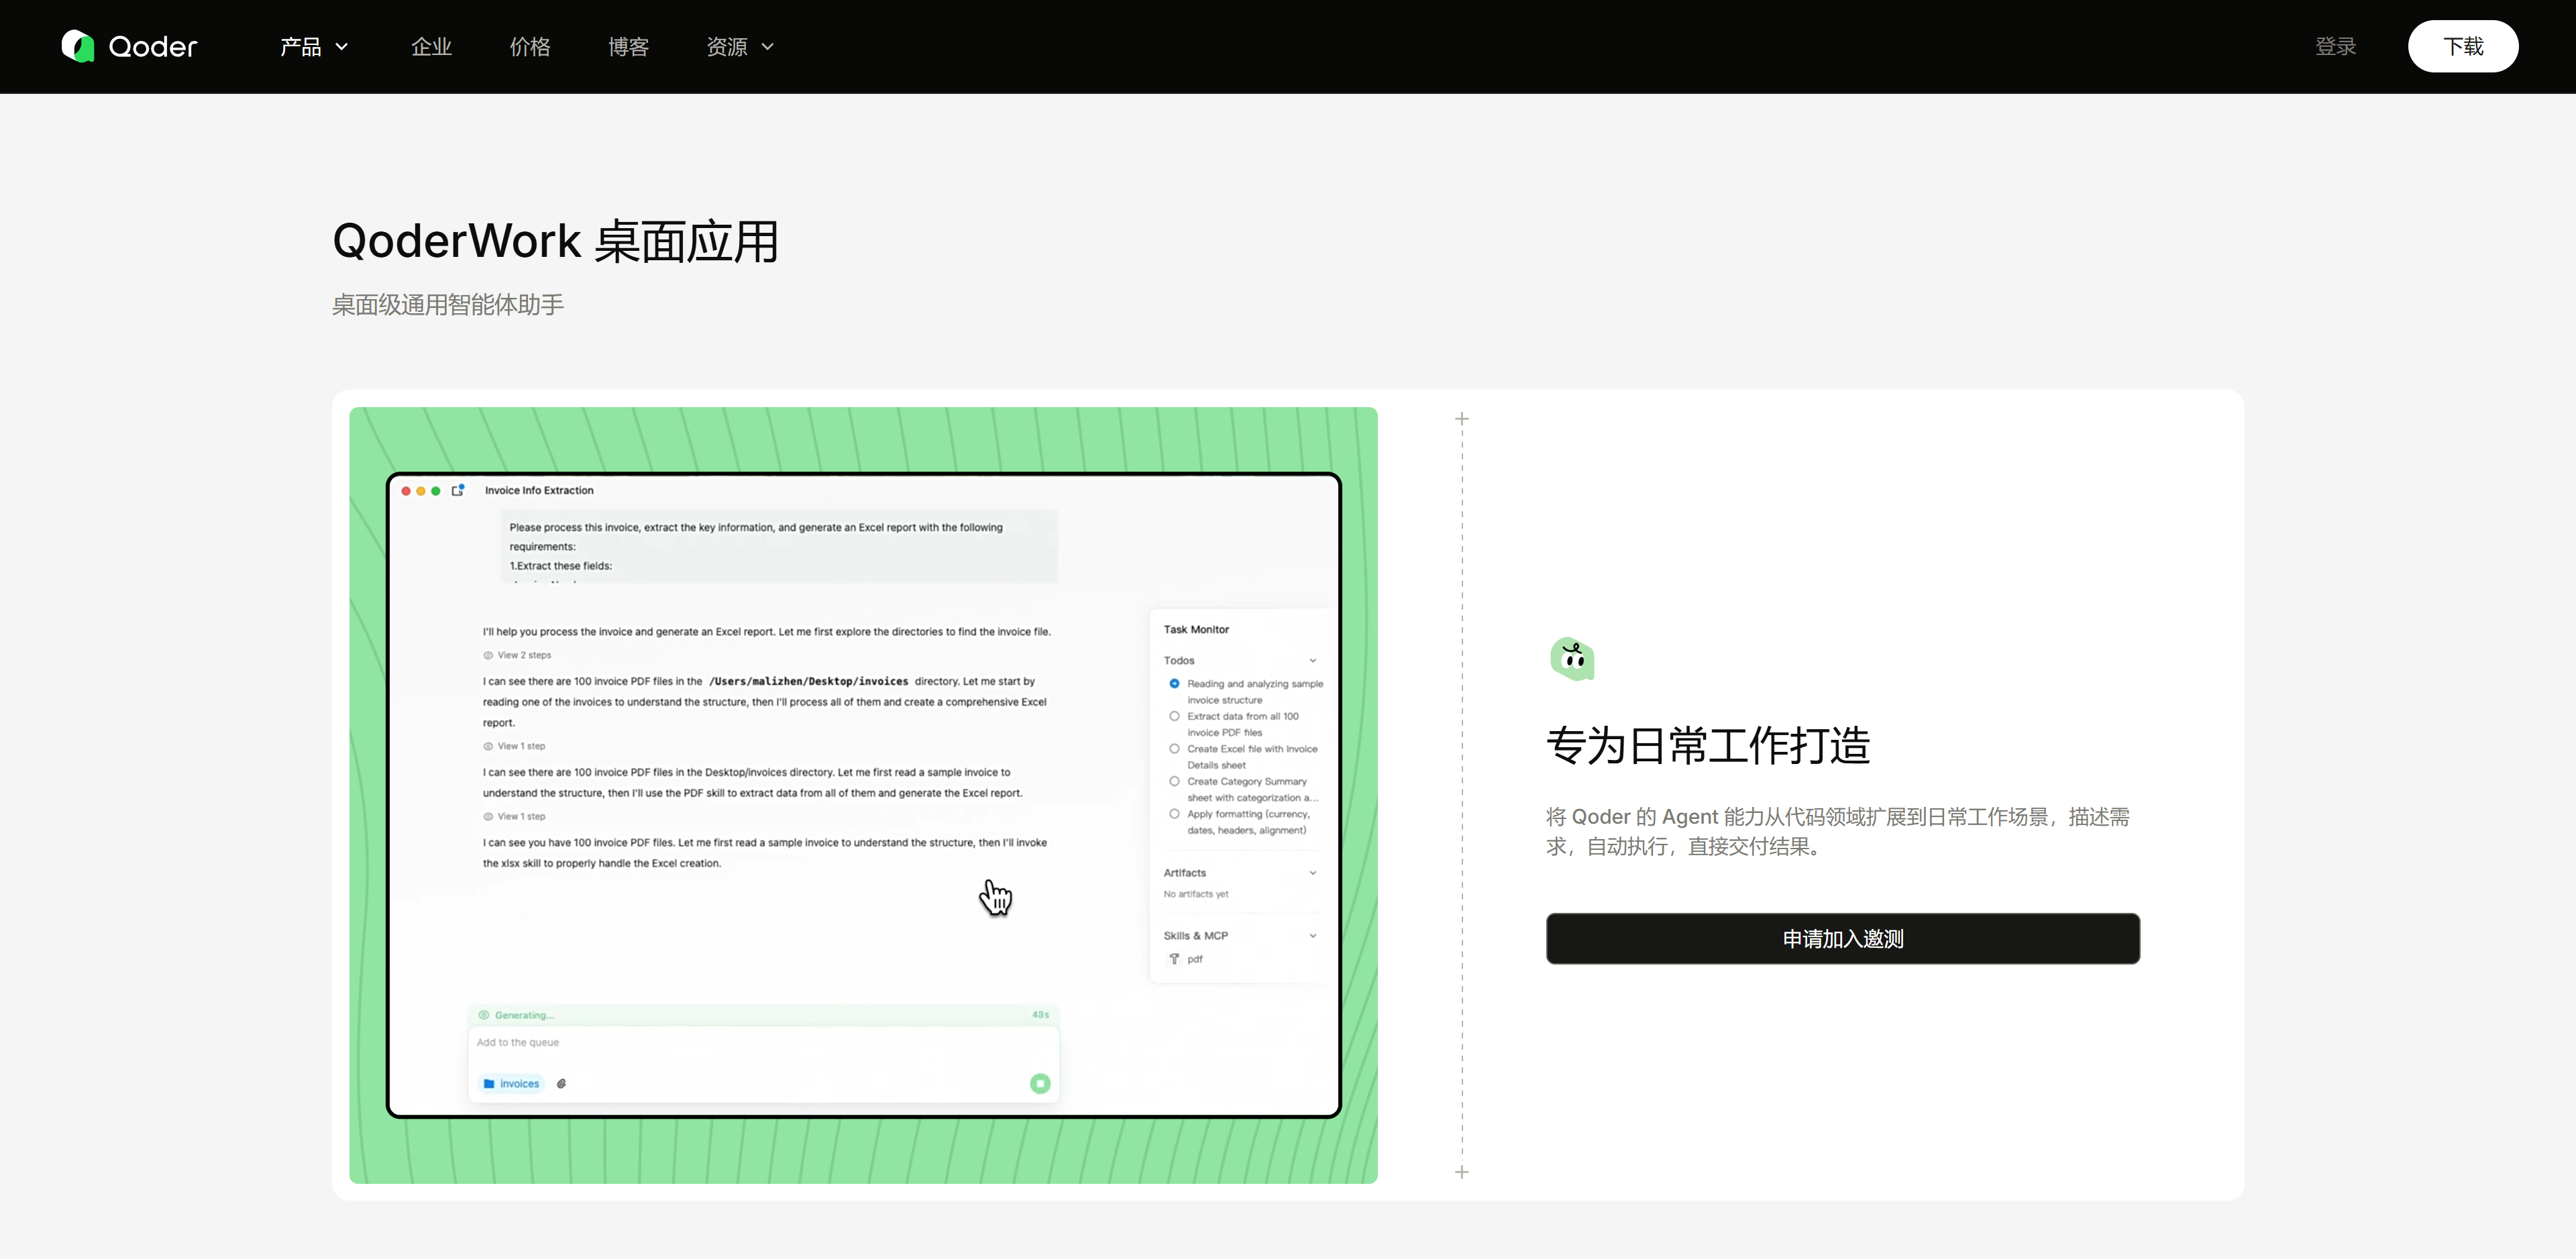Click the new chat compose icon

458,490
